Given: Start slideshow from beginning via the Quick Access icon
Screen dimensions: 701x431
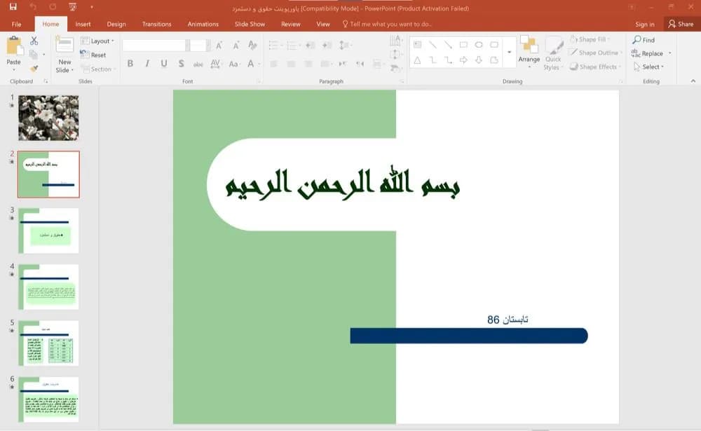Looking at the screenshot, I should tap(72, 7).
